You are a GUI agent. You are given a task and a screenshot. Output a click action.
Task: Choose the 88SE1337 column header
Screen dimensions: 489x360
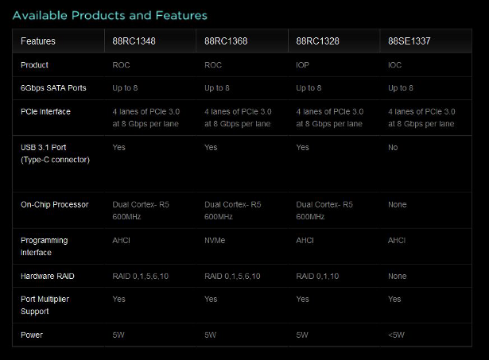[409, 41]
